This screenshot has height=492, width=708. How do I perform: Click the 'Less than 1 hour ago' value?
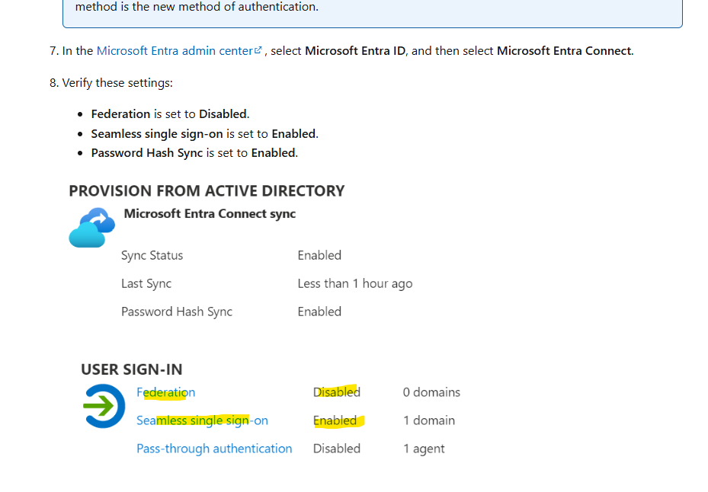click(x=355, y=283)
